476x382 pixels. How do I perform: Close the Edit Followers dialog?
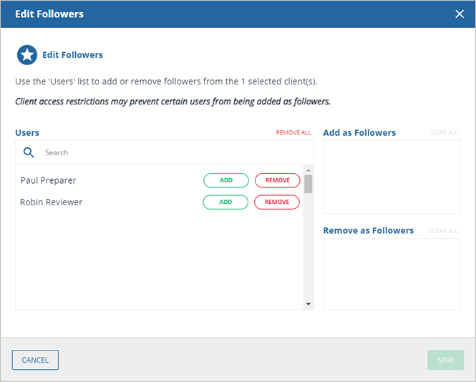point(460,14)
